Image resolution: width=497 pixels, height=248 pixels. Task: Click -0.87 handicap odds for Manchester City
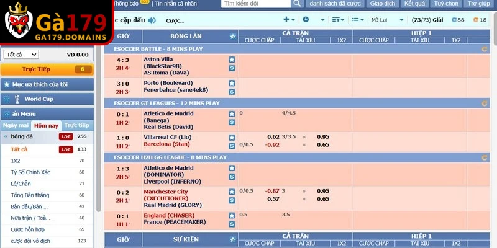coord(272,191)
